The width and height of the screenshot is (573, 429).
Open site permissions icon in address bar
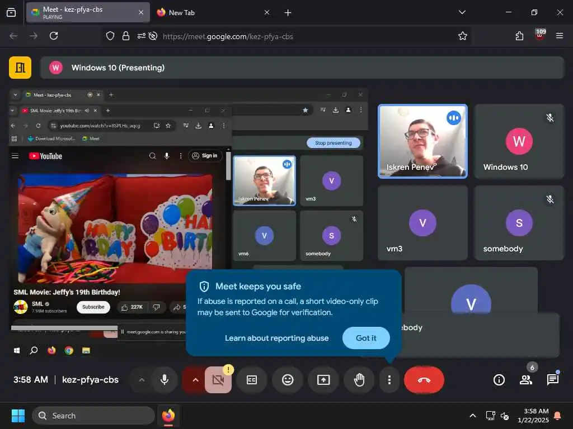tap(142, 36)
